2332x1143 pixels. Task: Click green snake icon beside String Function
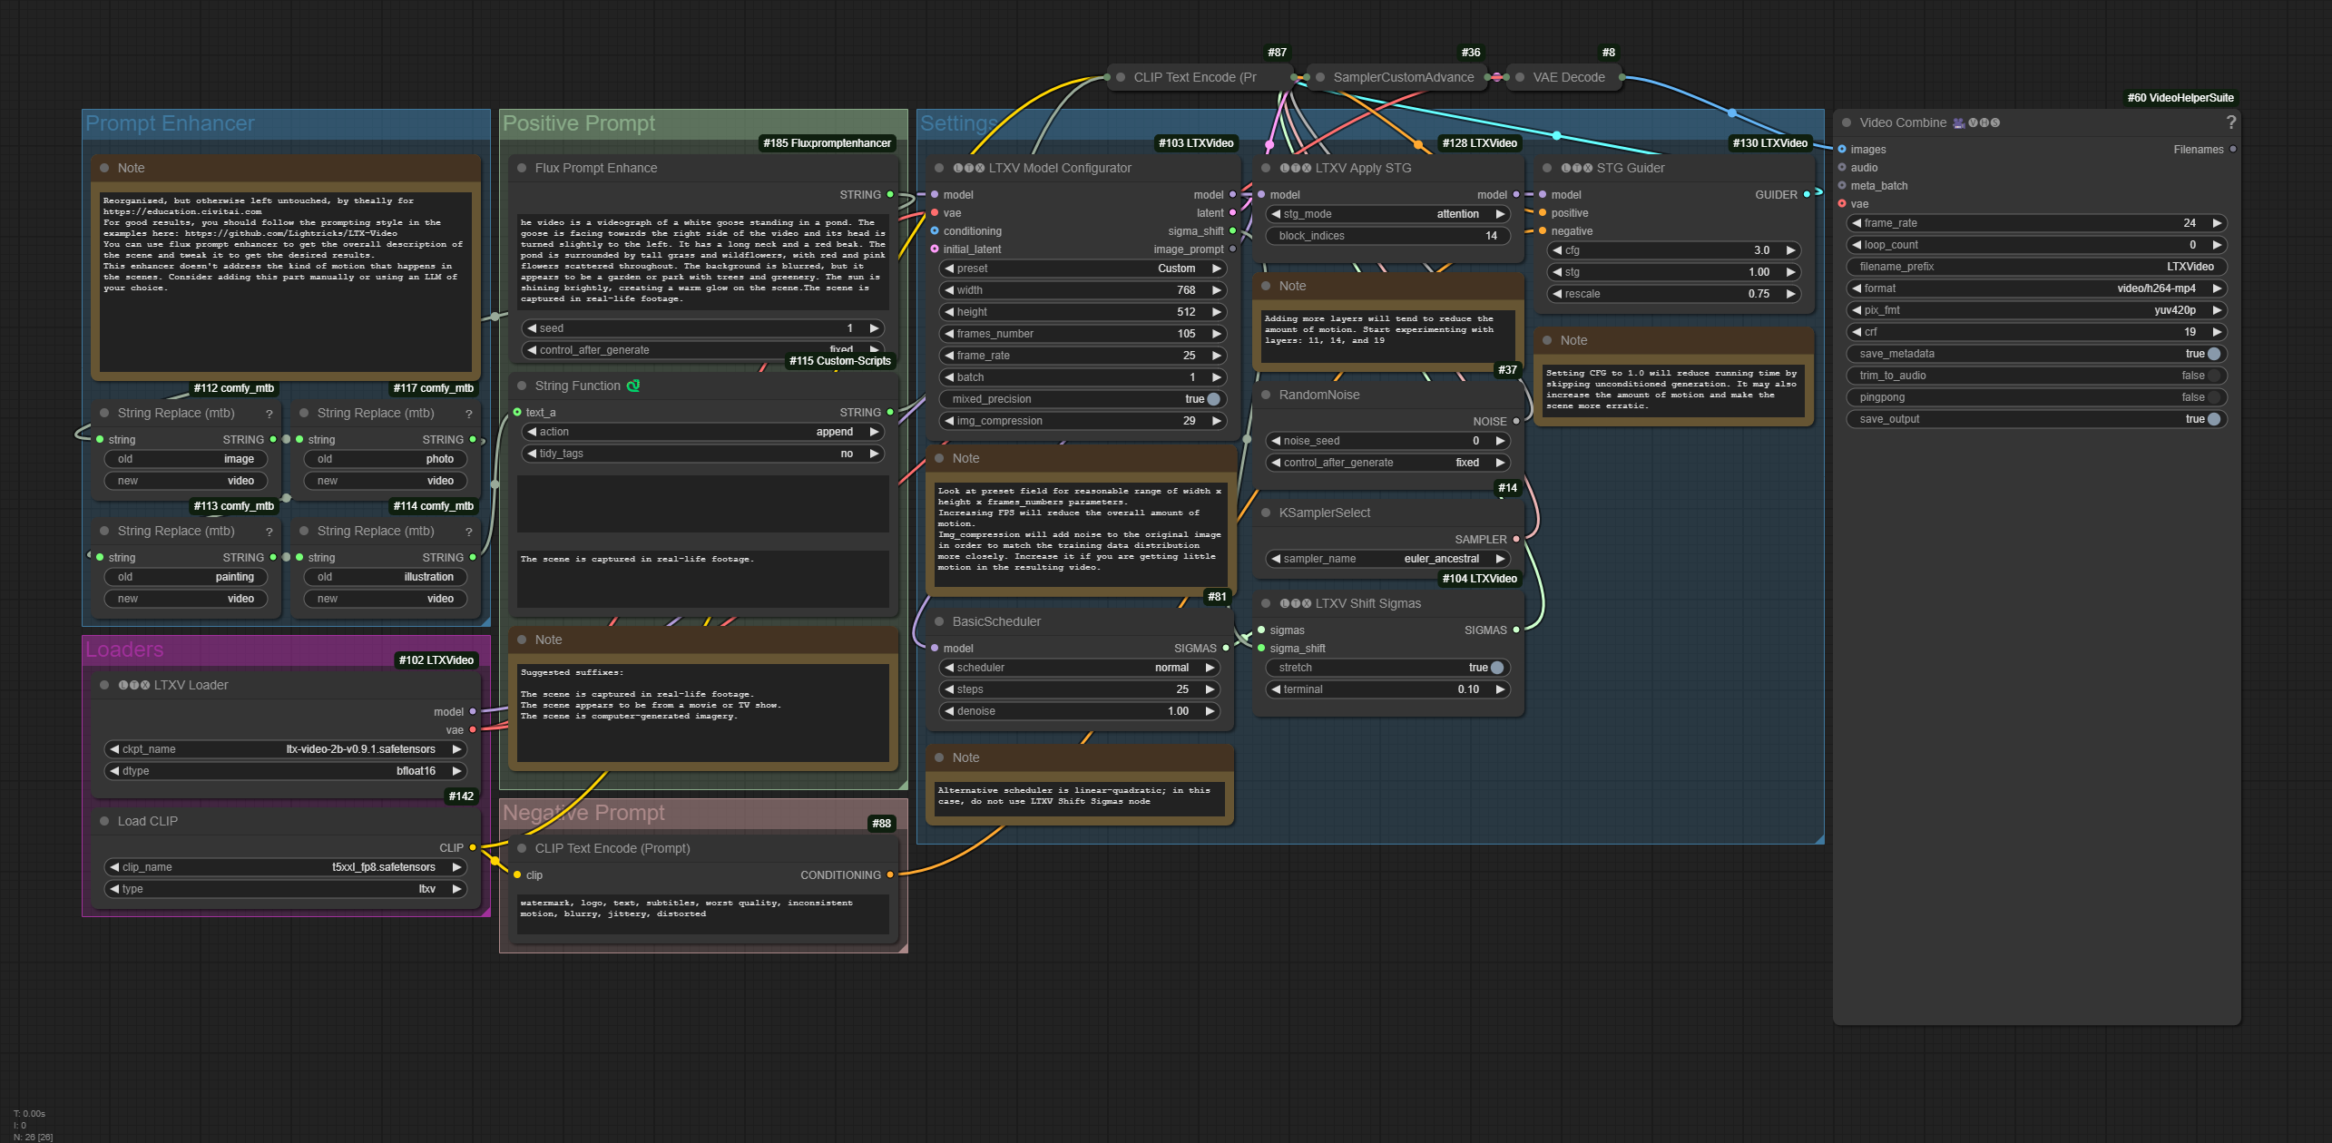click(x=633, y=386)
